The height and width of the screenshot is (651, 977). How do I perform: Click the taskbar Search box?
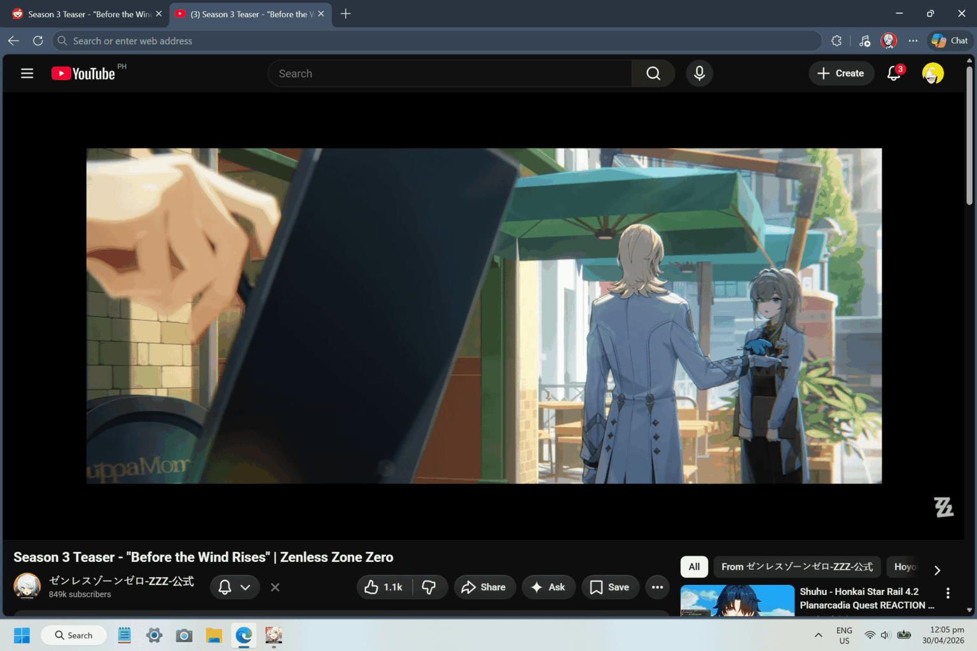[74, 635]
